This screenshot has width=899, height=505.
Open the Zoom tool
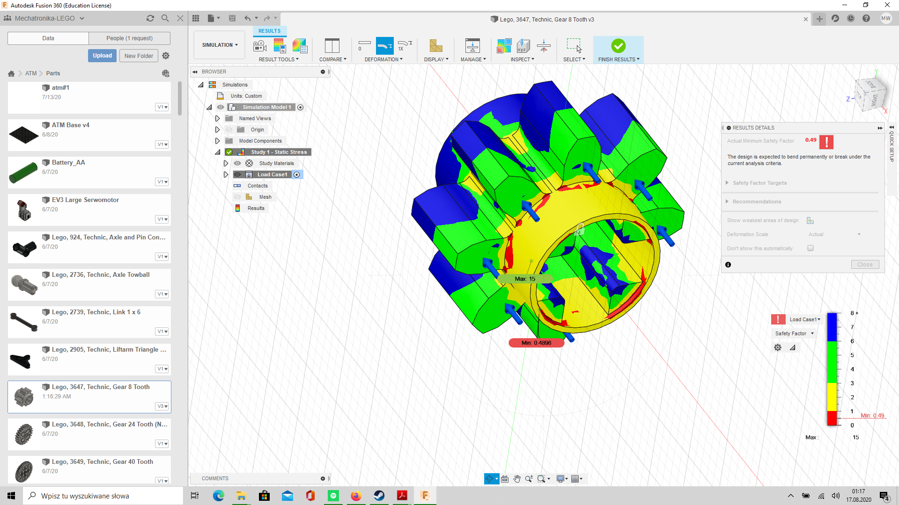click(x=529, y=478)
